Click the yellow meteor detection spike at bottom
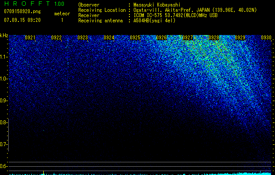 [x=43, y=172]
